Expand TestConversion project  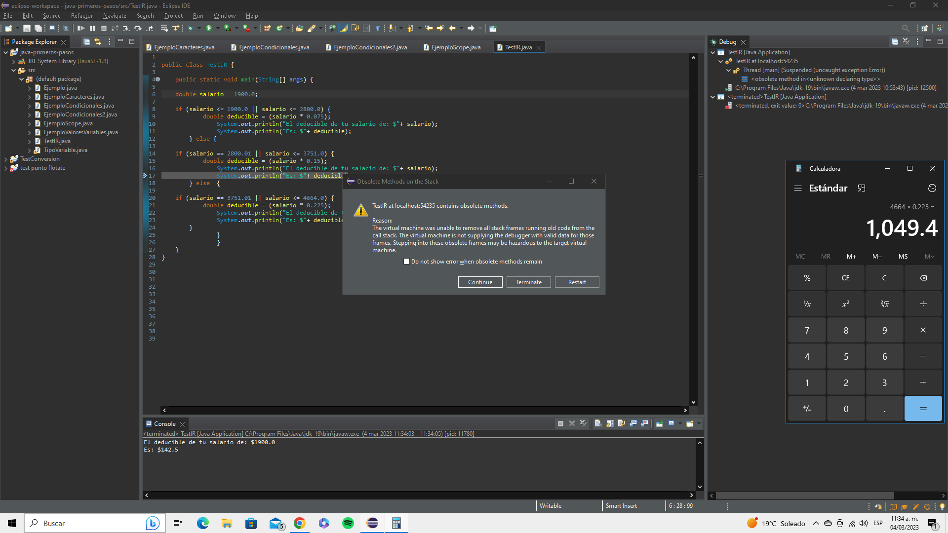[5, 159]
